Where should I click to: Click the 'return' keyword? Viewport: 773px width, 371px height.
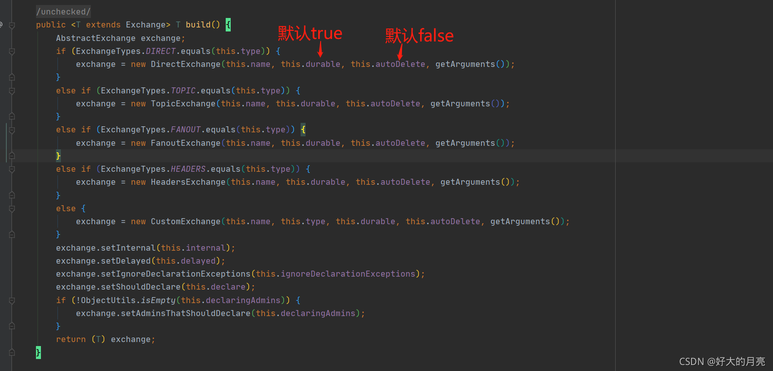point(71,339)
